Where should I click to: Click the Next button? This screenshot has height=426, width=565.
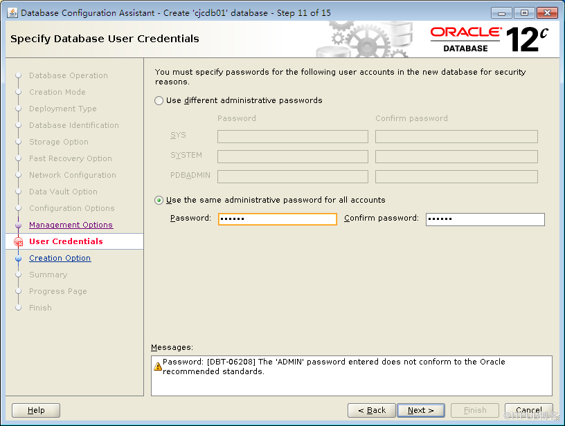[421, 411]
